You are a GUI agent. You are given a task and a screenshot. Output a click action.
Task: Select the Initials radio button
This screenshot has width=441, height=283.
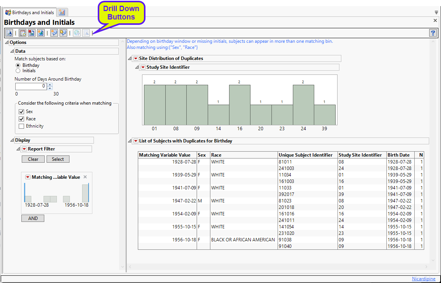click(x=18, y=71)
